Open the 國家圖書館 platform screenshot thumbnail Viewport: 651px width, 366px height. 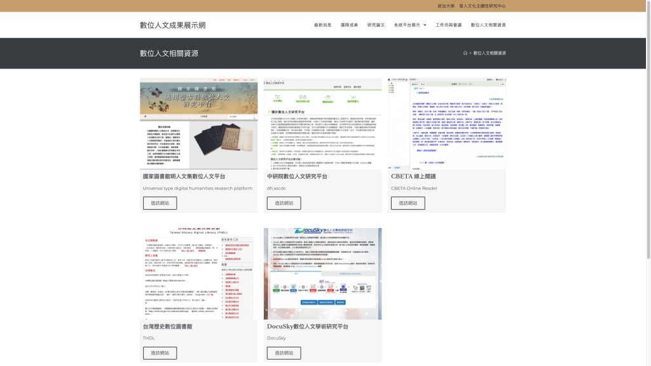[x=199, y=124]
